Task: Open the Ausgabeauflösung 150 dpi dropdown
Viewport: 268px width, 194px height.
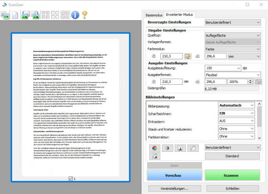Action: tap(223, 68)
